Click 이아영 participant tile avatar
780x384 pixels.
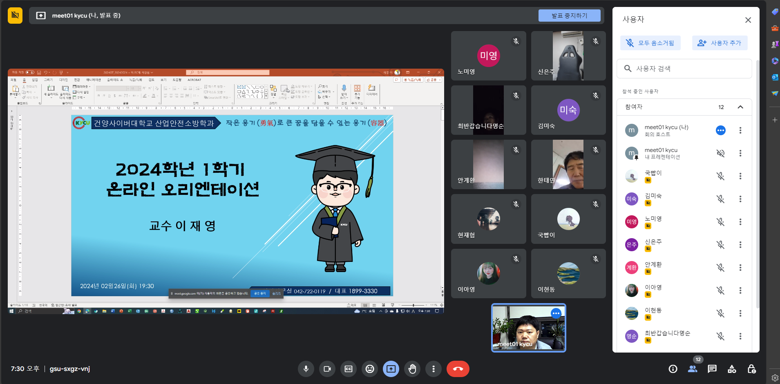pos(488,273)
